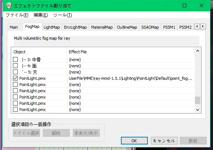The height and width of the screenshot is (150, 213).
Task: Select the PSSM1 tab
Action: click(x=169, y=27)
